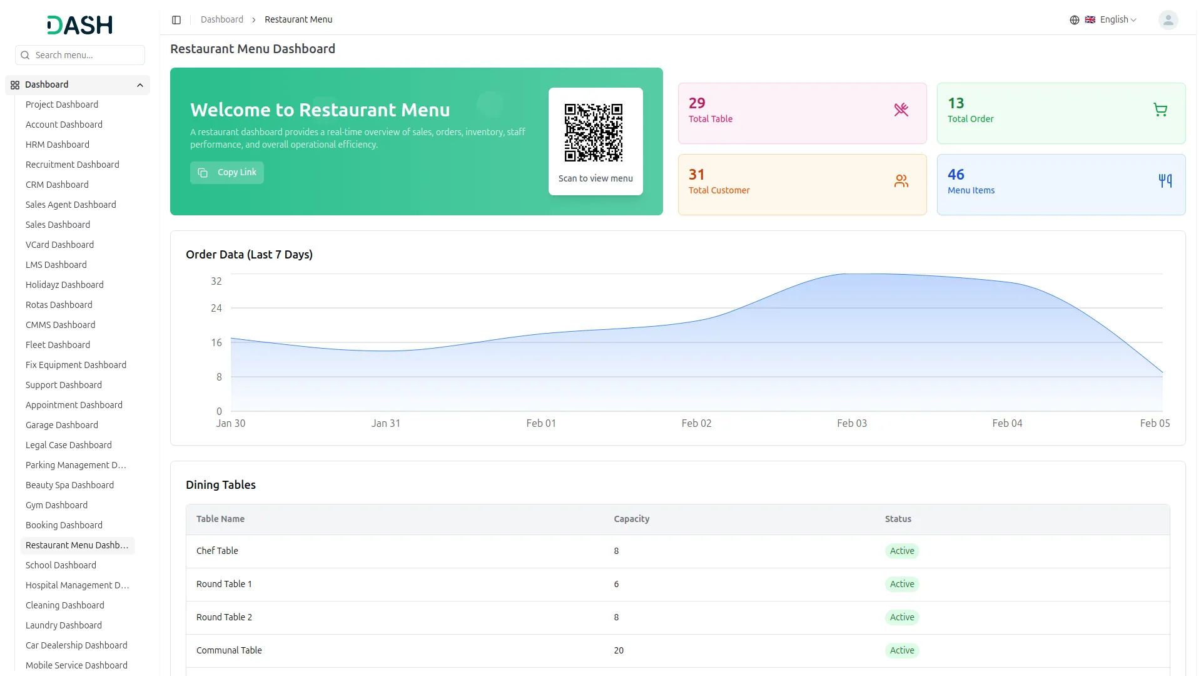The width and height of the screenshot is (1201, 676).
Task: Click the Chef Table Active status badge
Action: click(901, 551)
